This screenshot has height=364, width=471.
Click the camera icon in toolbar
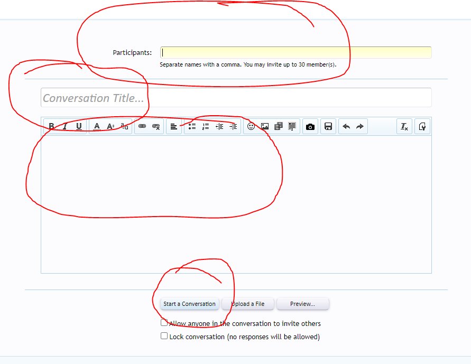click(x=310, y=126)
